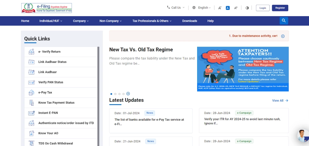Image resolution: width=309 pixels, height=146 pixels.
Task: Click the e-Filing Income Tax Department logo
Action: 47,8
